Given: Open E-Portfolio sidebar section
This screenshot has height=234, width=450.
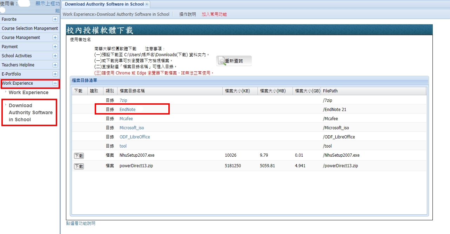Looking at the screenshot, I should [30, 74].
